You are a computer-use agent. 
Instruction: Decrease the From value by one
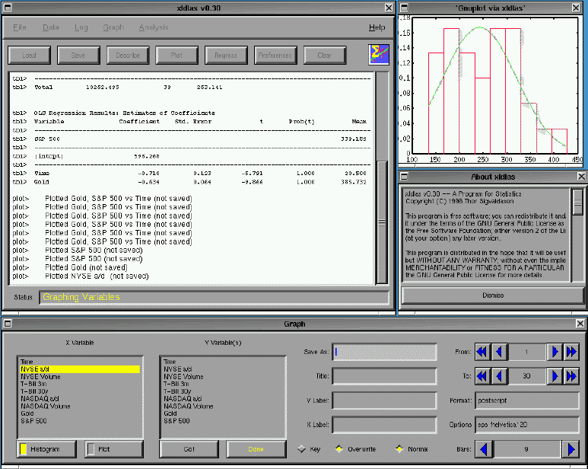[500, 352]
